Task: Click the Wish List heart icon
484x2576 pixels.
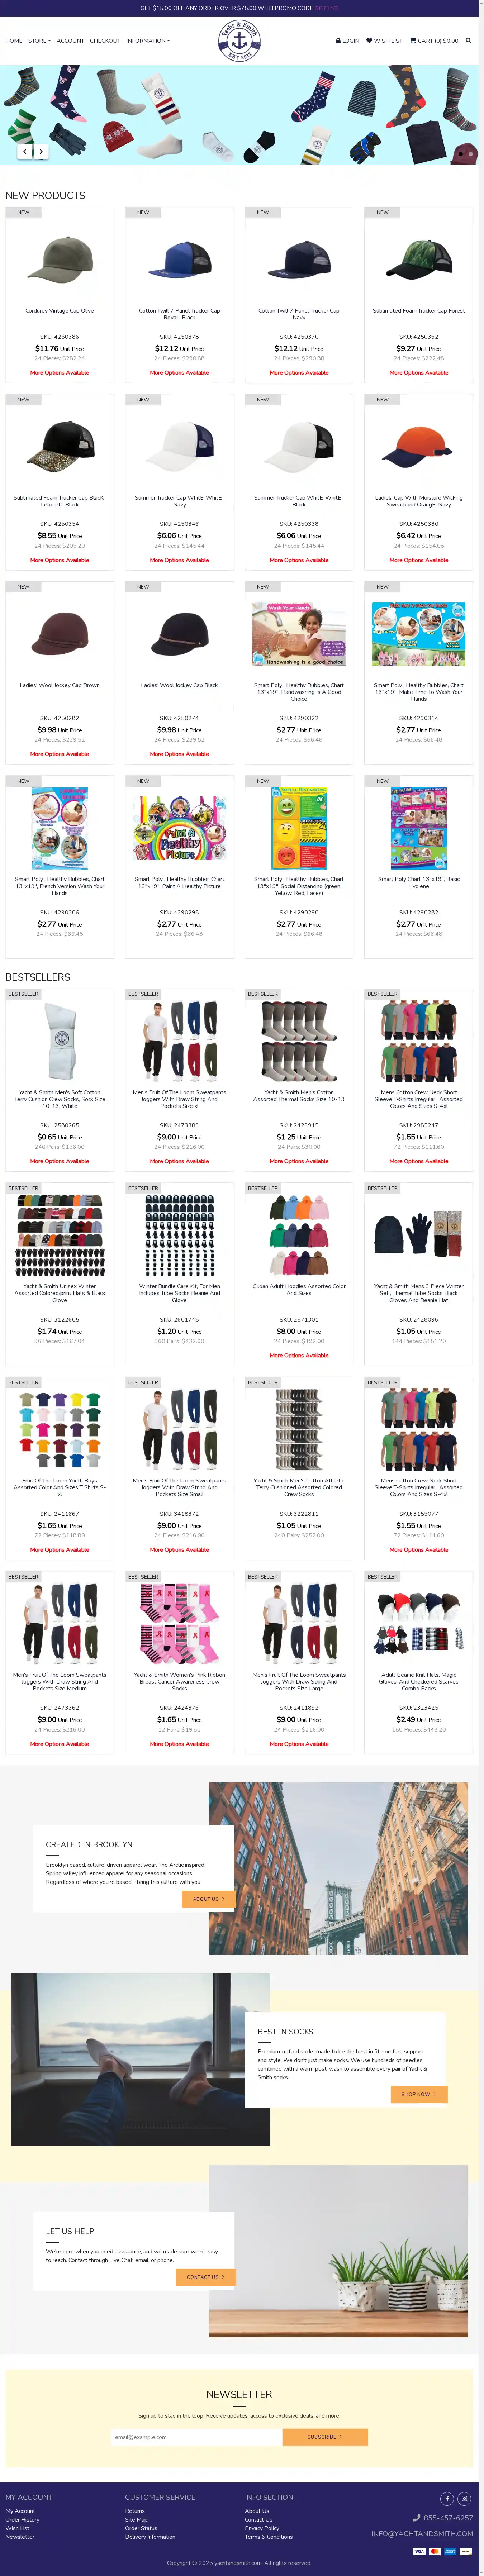Action: coord(369,41)
